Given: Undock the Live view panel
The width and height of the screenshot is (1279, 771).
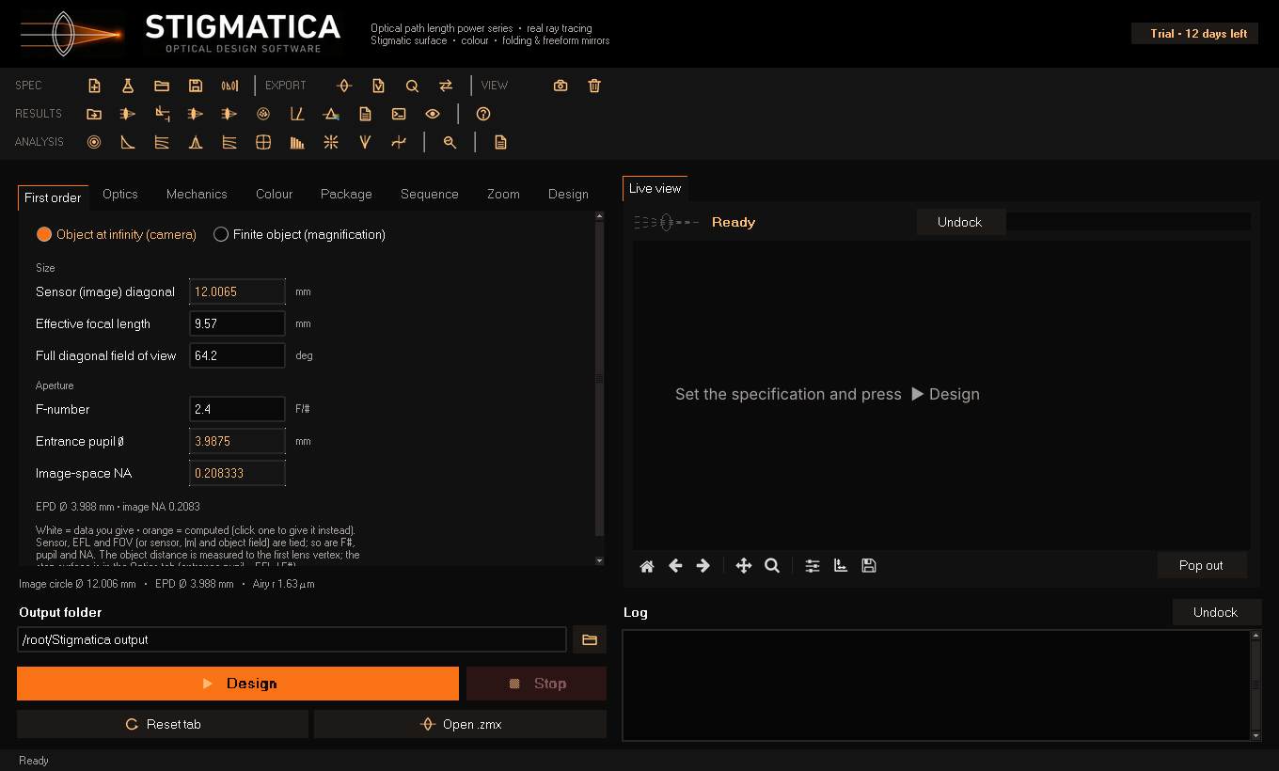Looking at the screenshot, I should (x=959, y=222).
